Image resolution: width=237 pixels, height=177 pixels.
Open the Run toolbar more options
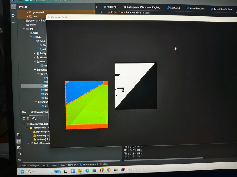[x=39, y=118]
